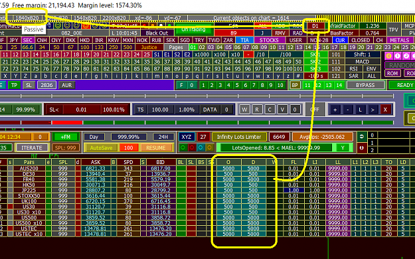Click the pink circled 0 icon

389,56
